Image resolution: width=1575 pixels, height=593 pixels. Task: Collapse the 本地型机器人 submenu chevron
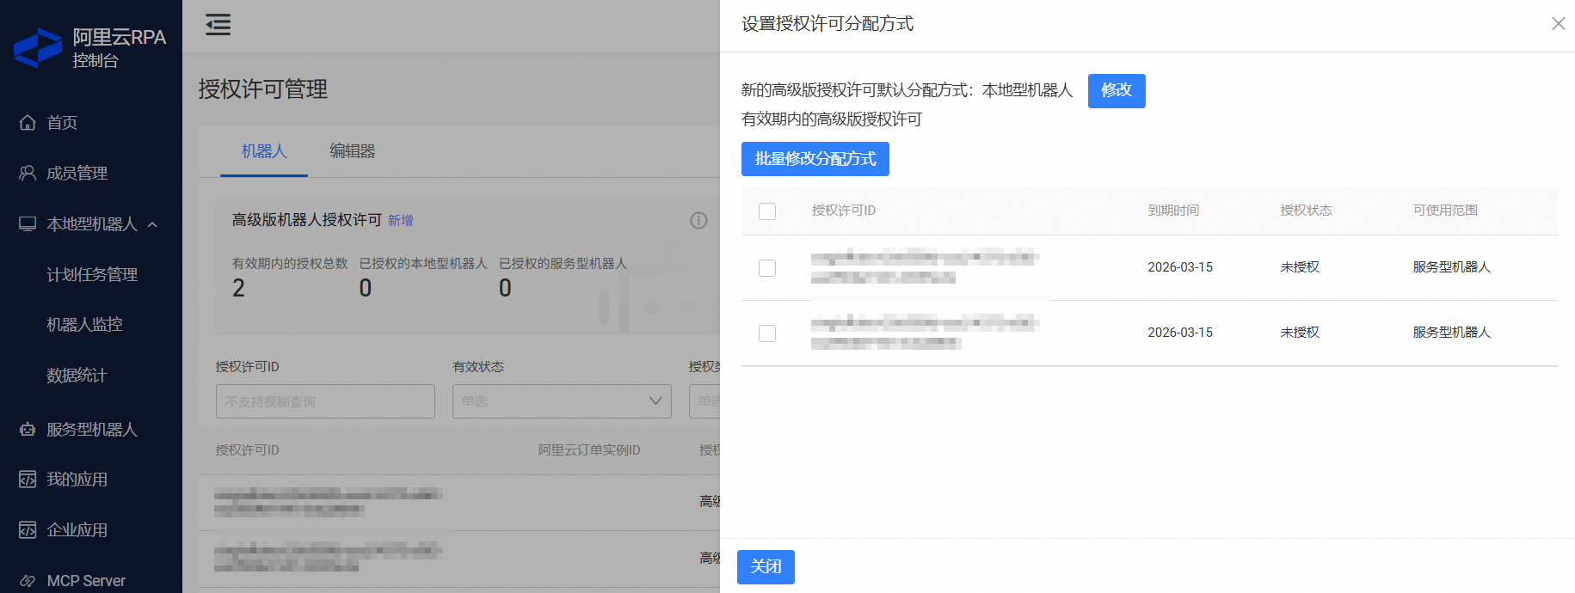152,224
